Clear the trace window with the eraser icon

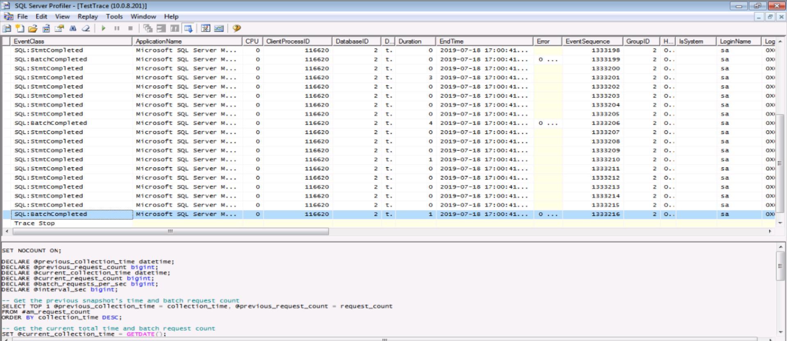pyautogui.click(x=86, y=28)
